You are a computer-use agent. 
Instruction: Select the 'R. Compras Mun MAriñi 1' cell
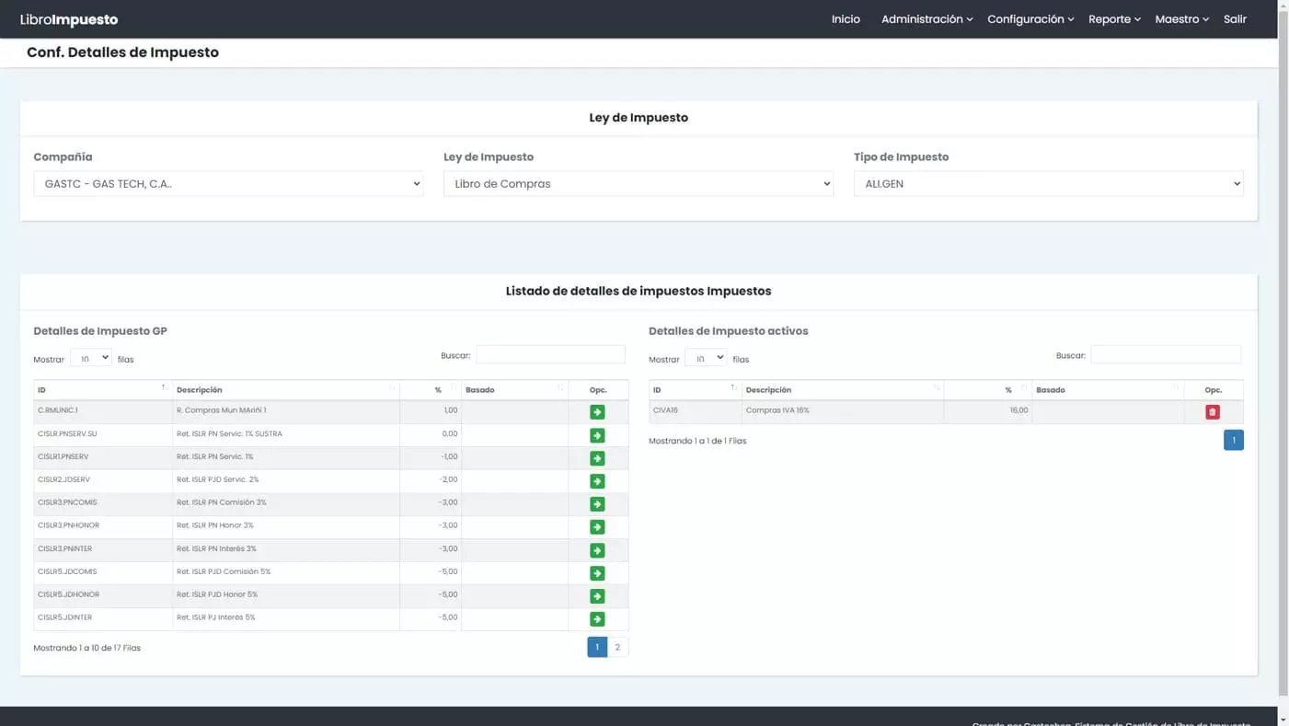[x=285, y=412]
